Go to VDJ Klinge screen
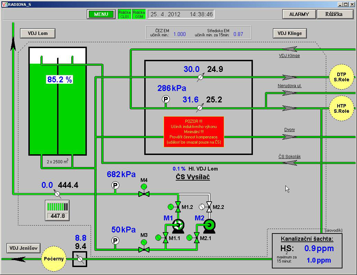Viewport: 357px width, 275px height. click(x=290, y=33)
